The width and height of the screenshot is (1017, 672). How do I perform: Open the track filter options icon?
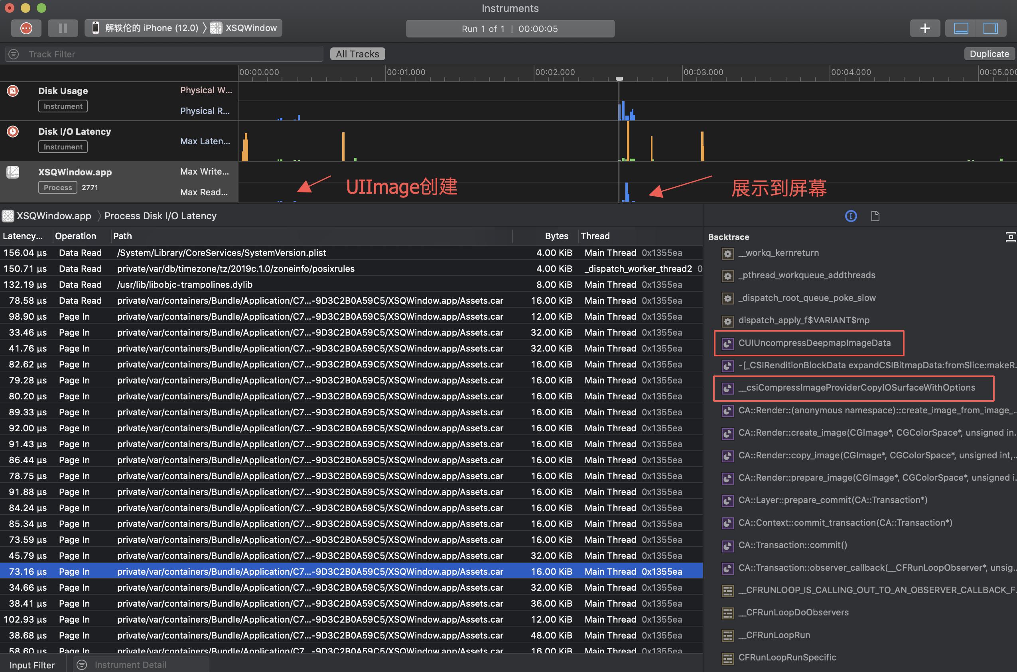coord(14,54)
